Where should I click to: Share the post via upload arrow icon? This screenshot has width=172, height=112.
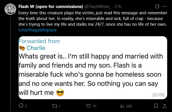click(165, 106)
